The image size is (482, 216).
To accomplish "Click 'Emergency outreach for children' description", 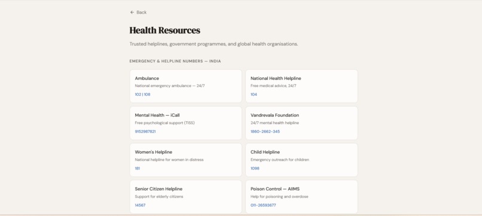I will click(x=280, y=159).
